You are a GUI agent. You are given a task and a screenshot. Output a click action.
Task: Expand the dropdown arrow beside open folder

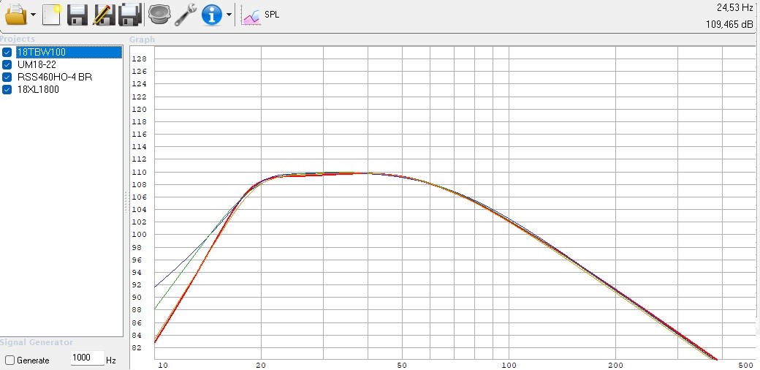[34, 15]
